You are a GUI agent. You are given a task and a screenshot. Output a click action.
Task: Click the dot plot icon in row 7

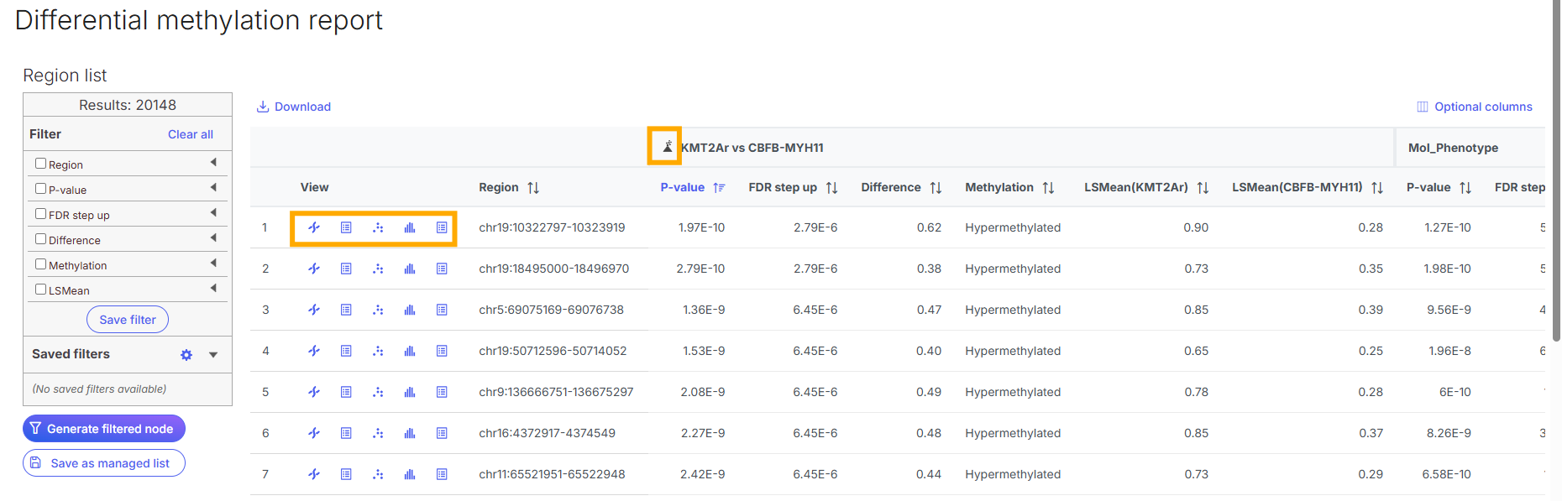click(x=378, y=474)
